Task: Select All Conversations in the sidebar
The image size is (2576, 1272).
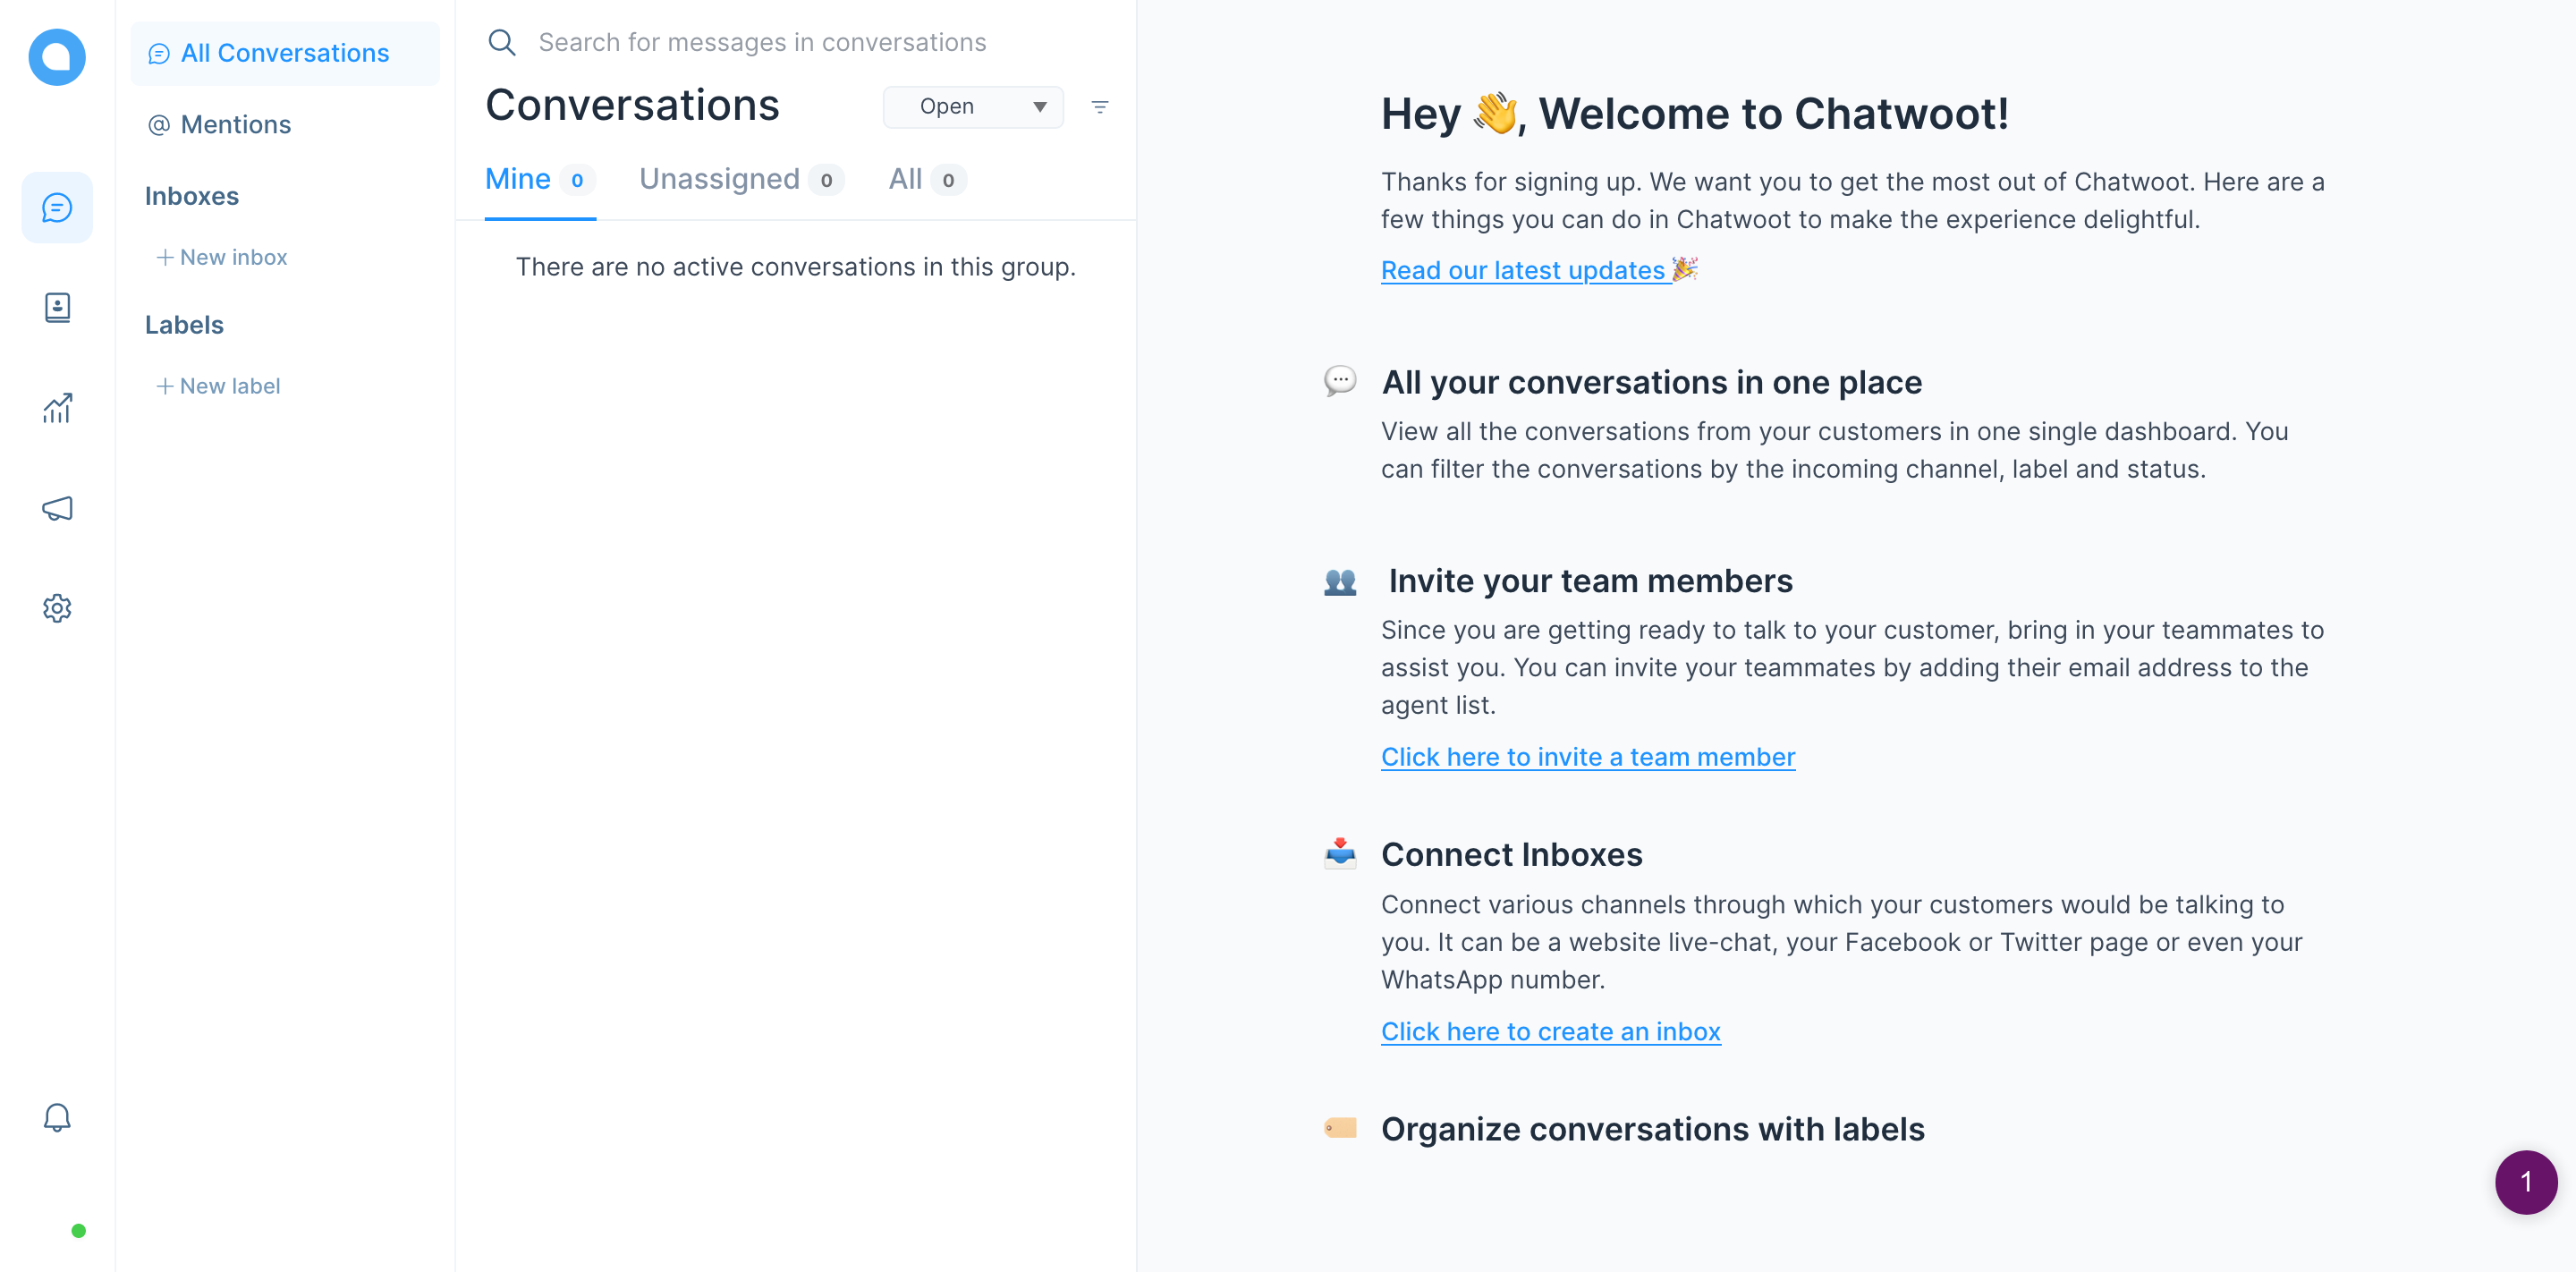Action: 284,53
